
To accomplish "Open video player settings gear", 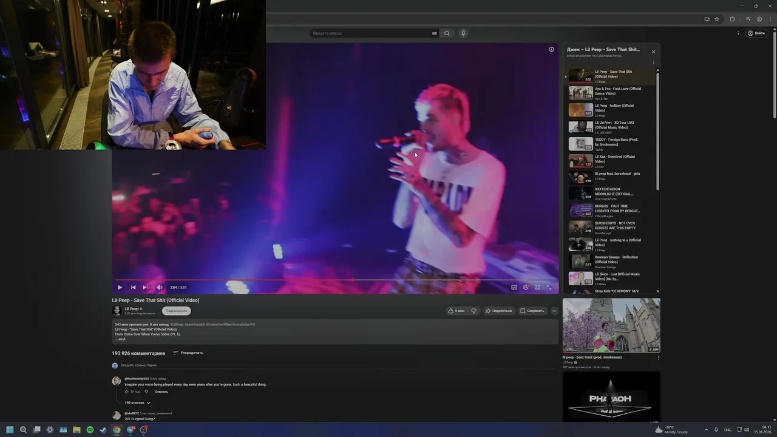I will [526, 287].
